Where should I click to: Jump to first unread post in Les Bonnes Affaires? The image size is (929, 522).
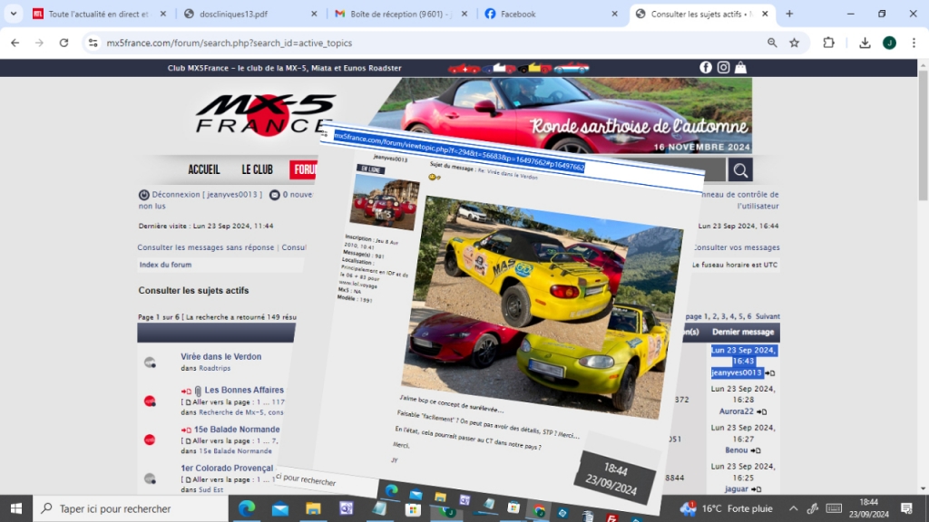186,391
